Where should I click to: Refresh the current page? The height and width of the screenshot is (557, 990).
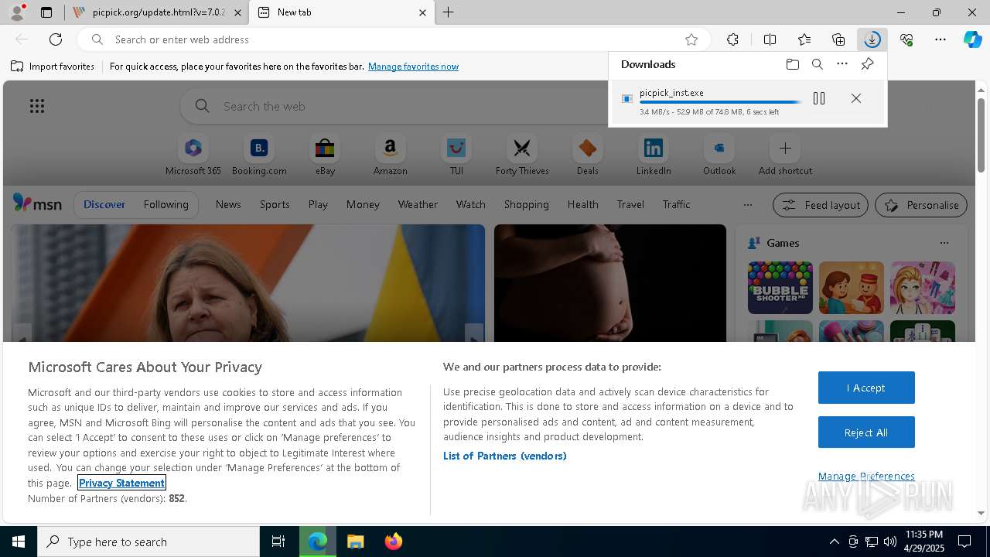click(56, 39)
